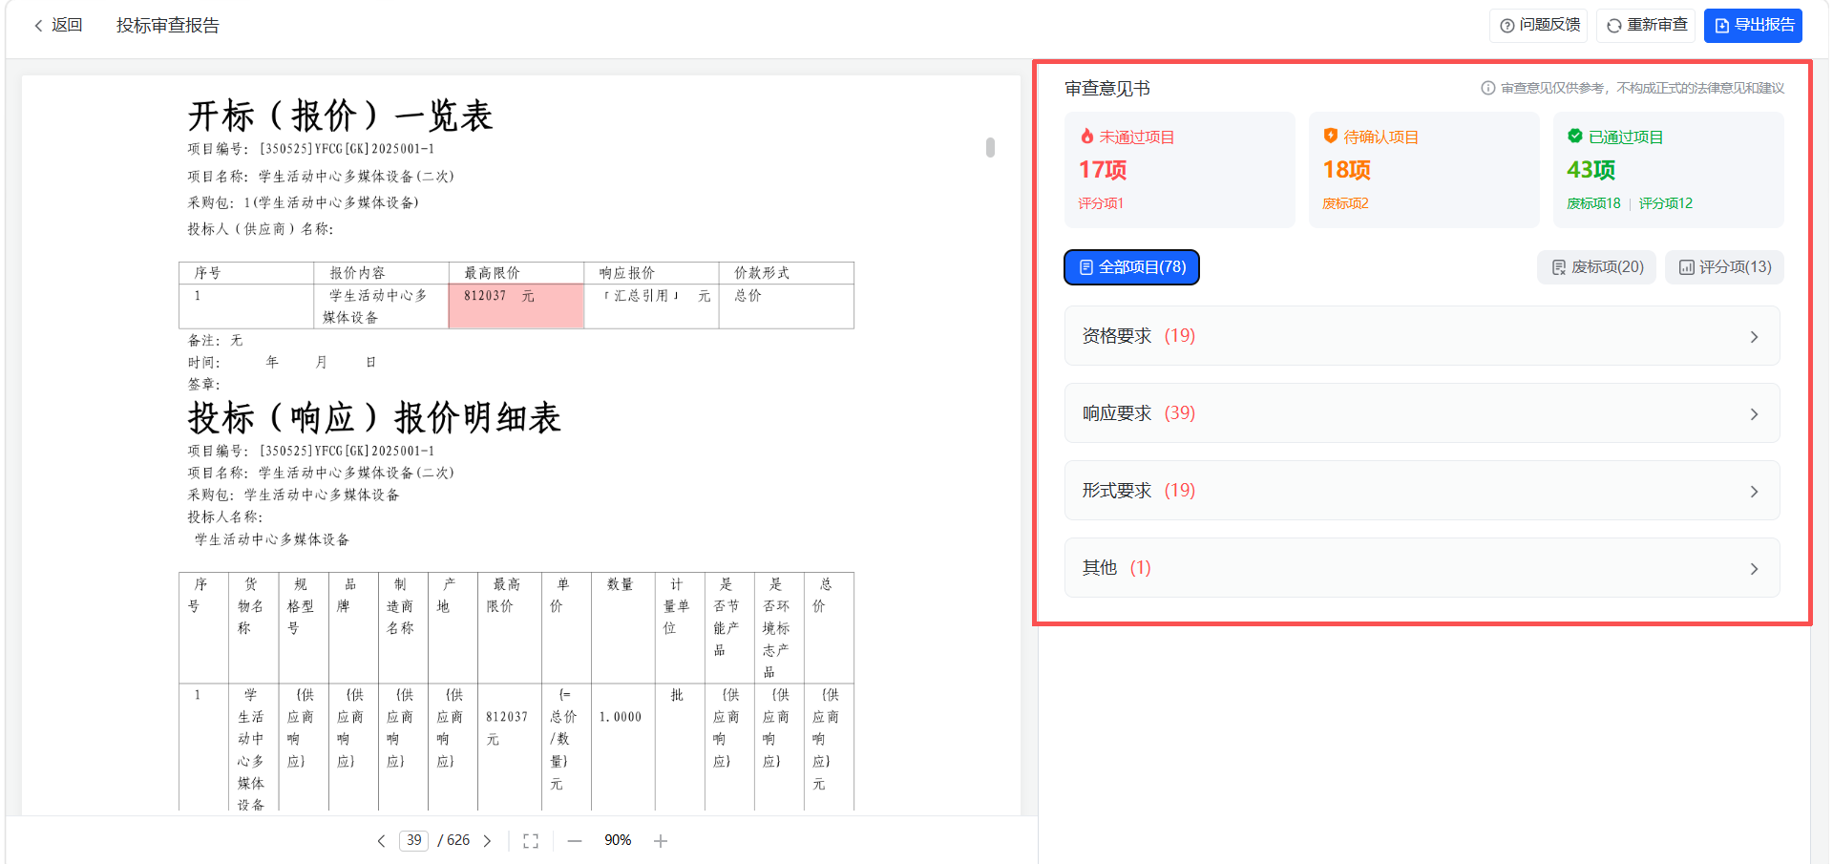Click the 导出报告 button
Viewport: 1833px width, 864px height.
pyautogui.click(x=1753, y=26)
